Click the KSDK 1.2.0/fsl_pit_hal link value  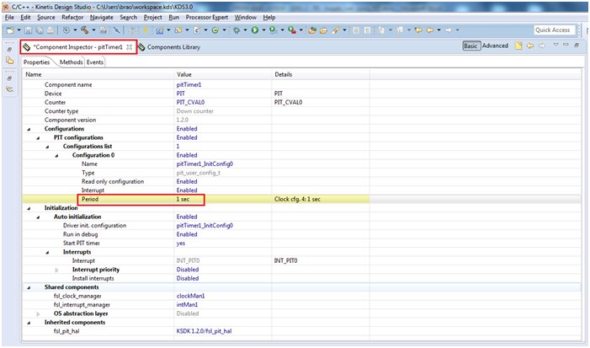(x=204, y=331)
